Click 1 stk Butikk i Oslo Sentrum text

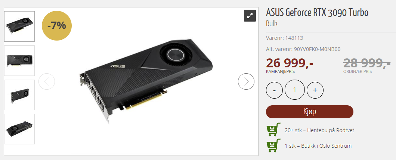[x=318, y=146]
